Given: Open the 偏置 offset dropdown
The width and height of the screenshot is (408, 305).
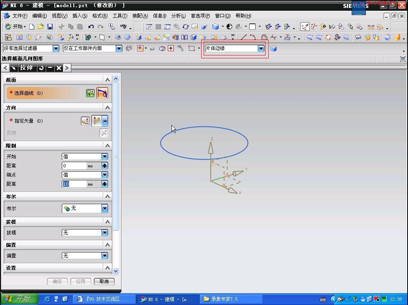Looking at the screenshot, I should click(x=105, y=255).
